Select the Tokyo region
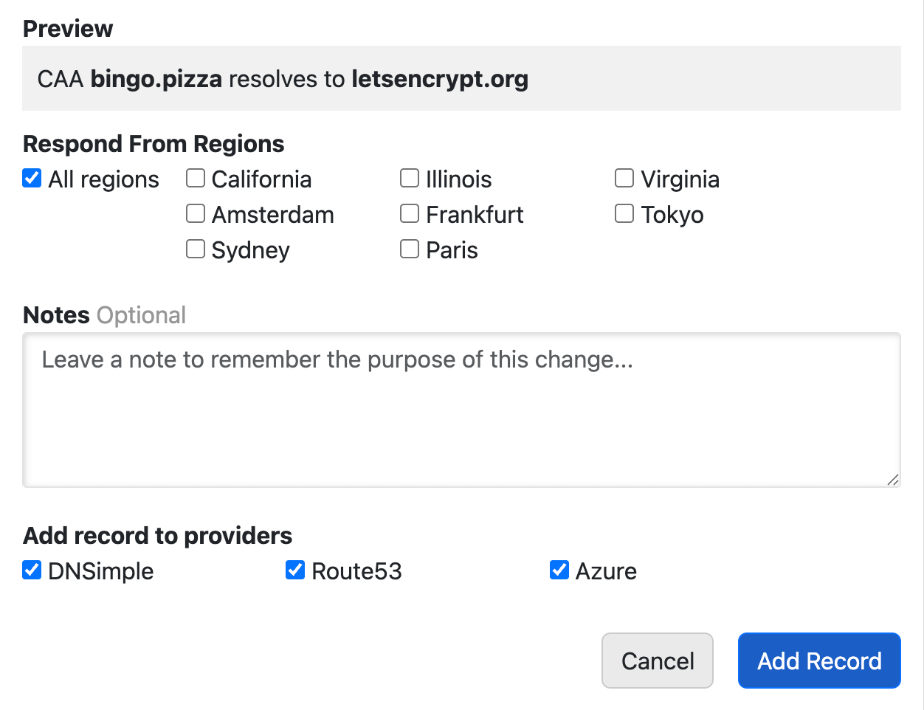This screenshot has height=710, width=924. click(624, 213)
